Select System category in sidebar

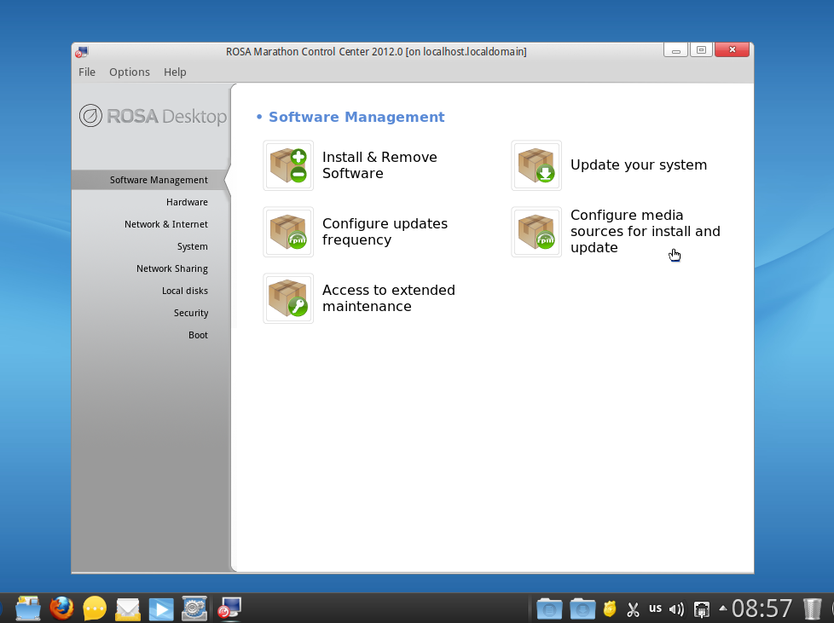click(x=192, y=246)
